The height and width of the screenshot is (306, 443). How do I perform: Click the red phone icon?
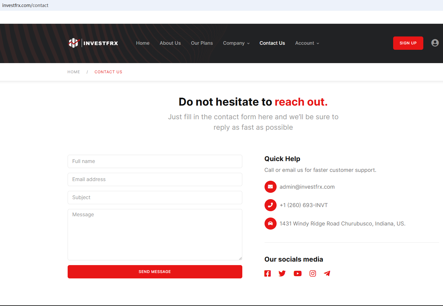click(x=271, y=205)
